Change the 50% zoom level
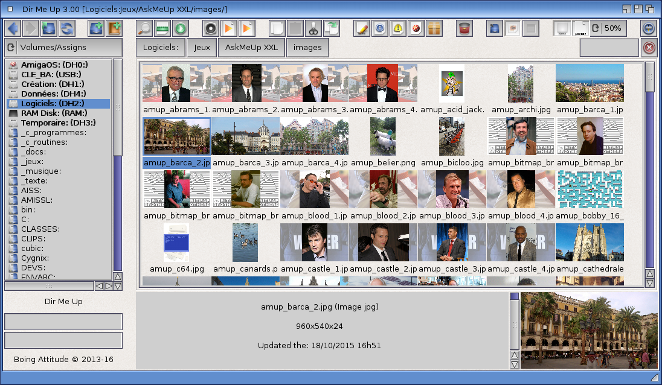 pos(612,28)
